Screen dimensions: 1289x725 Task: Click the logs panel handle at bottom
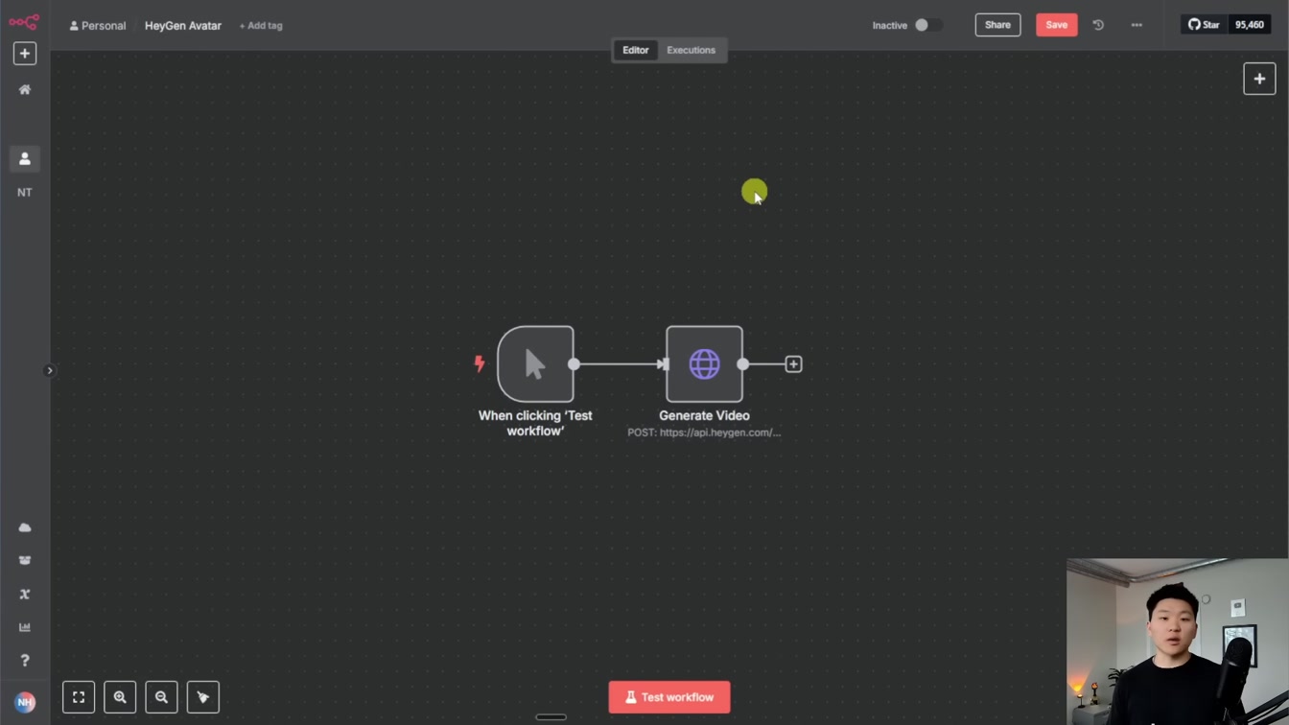click(x=551, y=717)
